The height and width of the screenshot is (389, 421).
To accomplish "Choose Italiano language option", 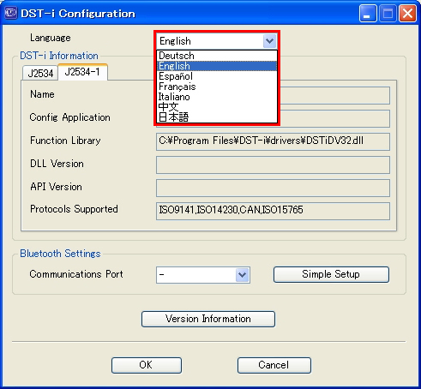I will [217, 97].
